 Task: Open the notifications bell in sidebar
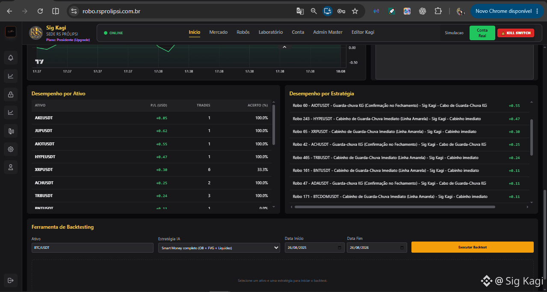click(11, 58)
